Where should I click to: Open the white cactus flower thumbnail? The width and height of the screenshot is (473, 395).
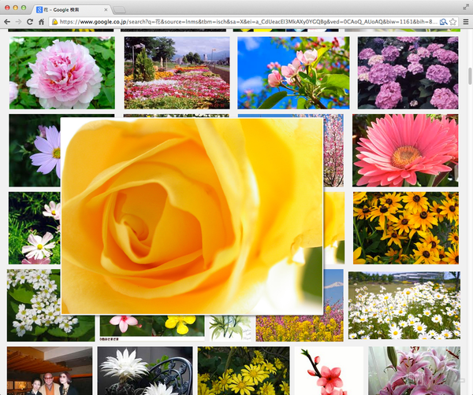tap(145, 371)
